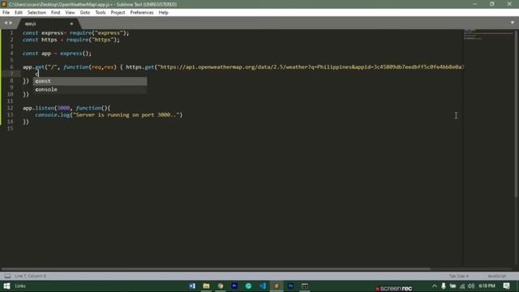This screenshot has height=292, width=519.
Task: Open Windows Start menu
Action: point(6,286)
